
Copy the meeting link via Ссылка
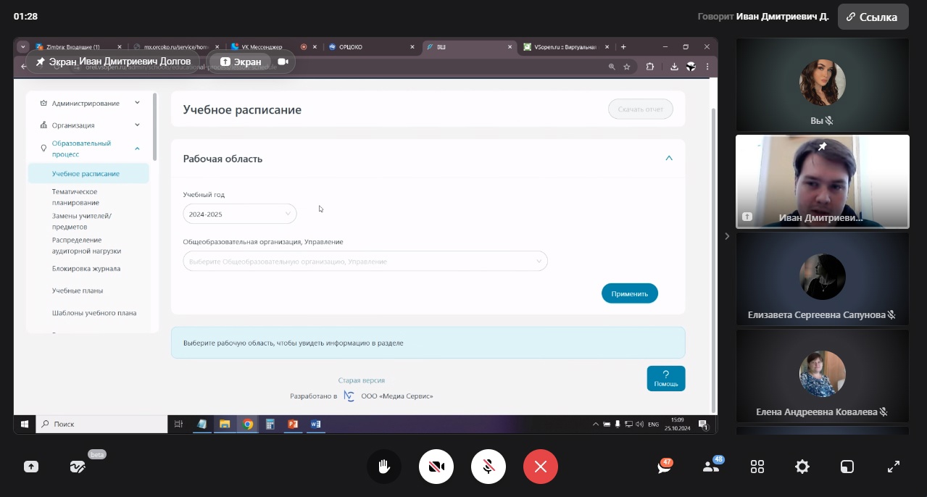[x=873, y=17]
